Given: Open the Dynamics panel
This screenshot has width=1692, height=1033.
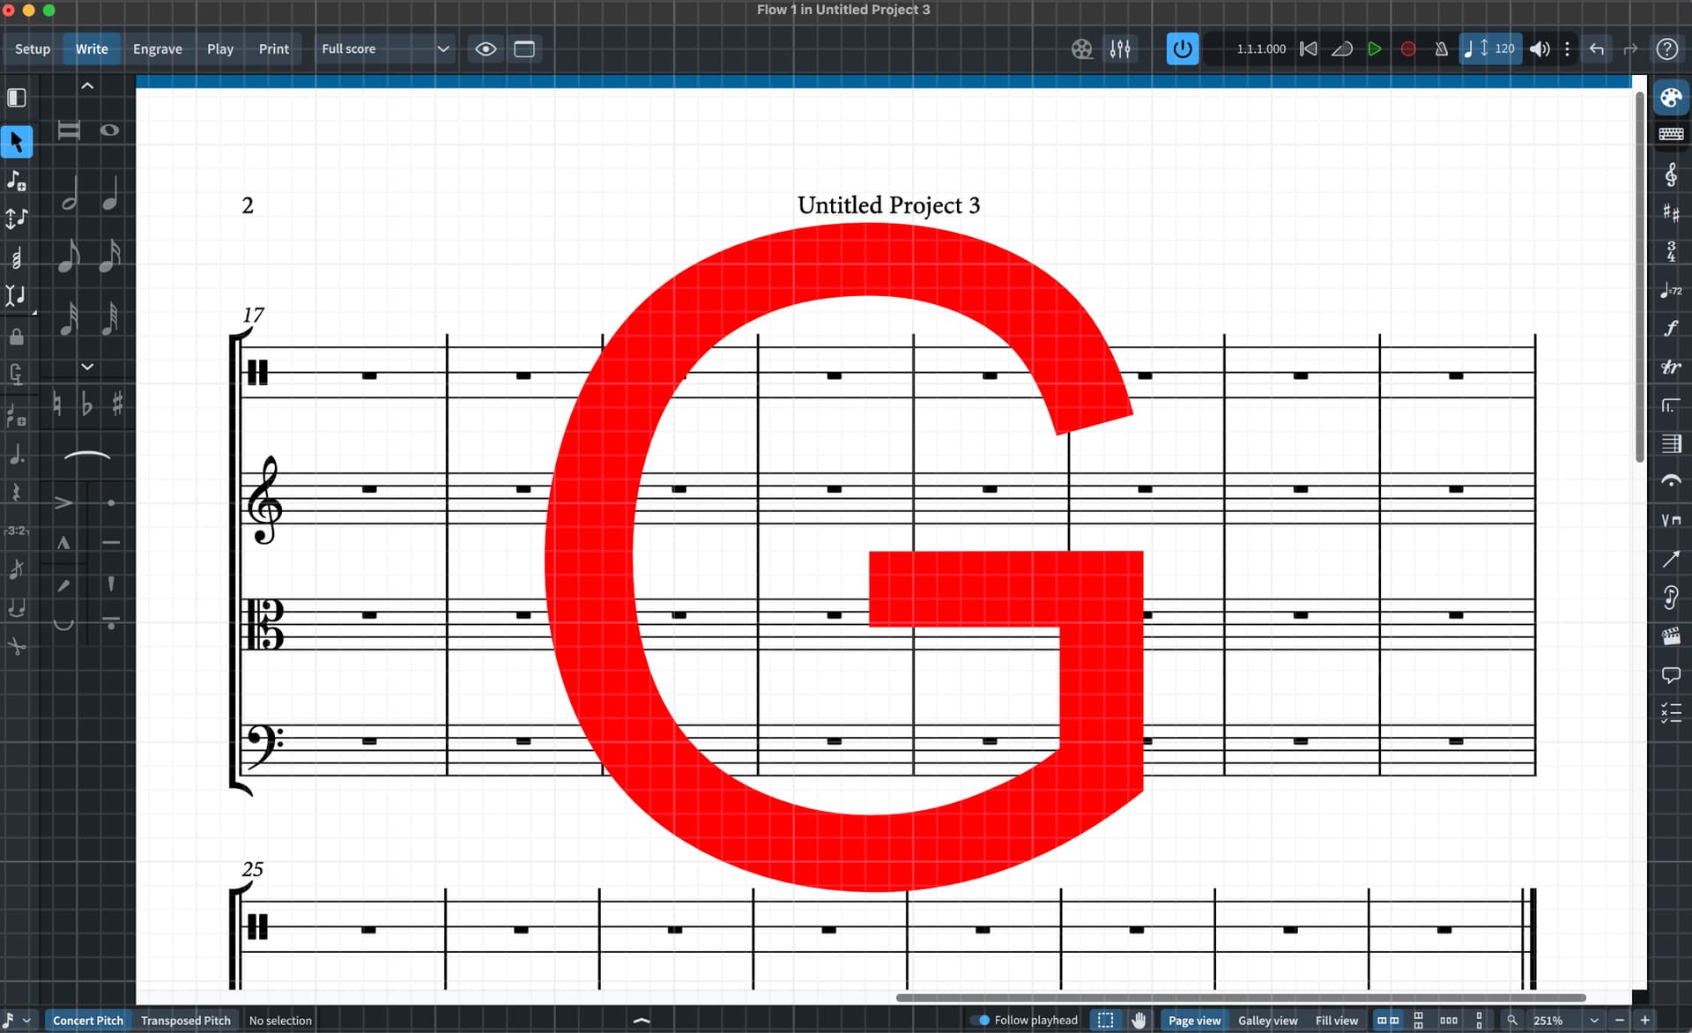Looking at the screenshot, I should click(x=1670, y=328).
